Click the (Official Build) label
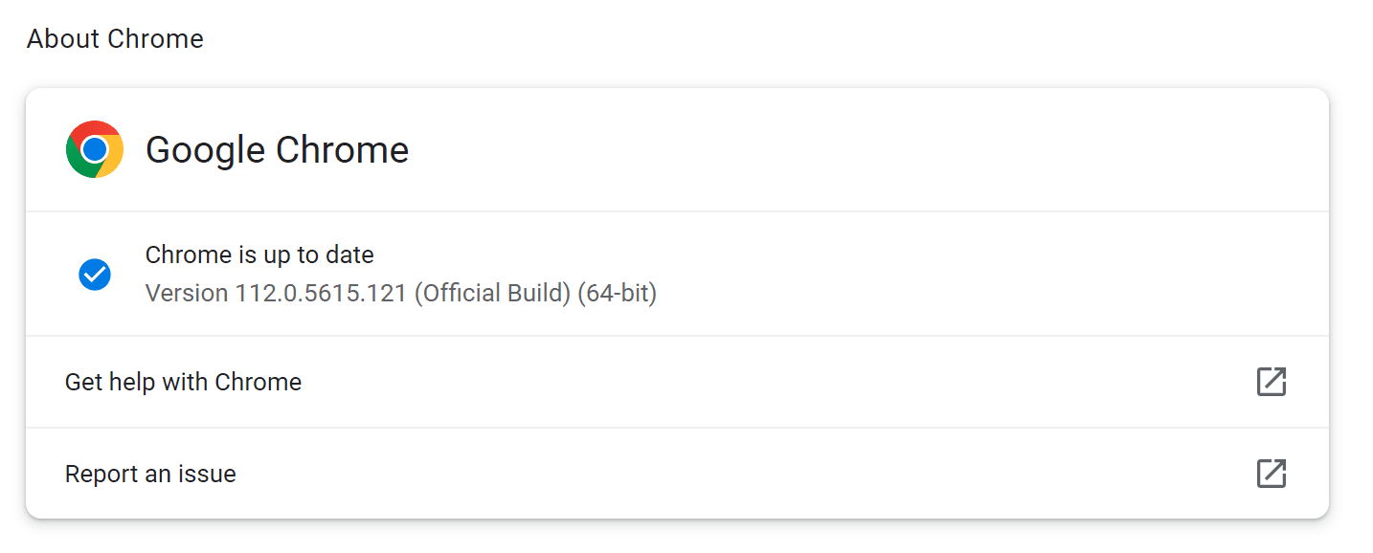 click(492, 292)
